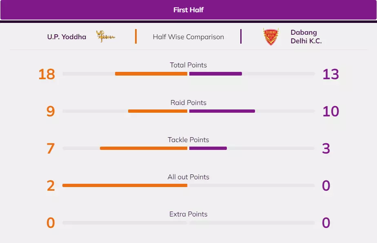Click the orange Raid Points bar

[157, 111]
